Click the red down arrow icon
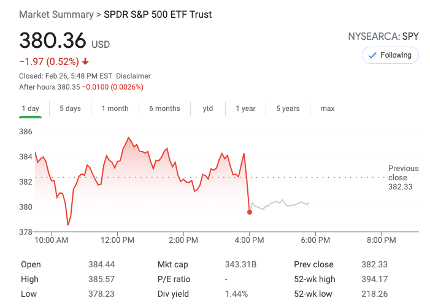Image resolution: width=430 pixels, height=306 pixels. point(85,61)
